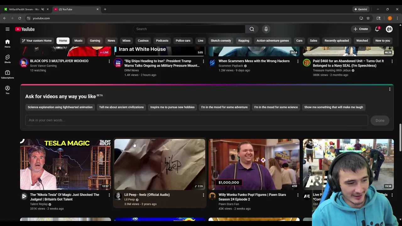Select Music filter chip
The image size is (402, 226).
(x=79, y=40)
